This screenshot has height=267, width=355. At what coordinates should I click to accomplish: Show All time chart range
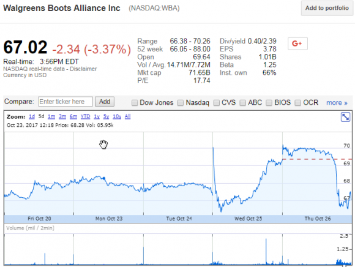(128, 116)
